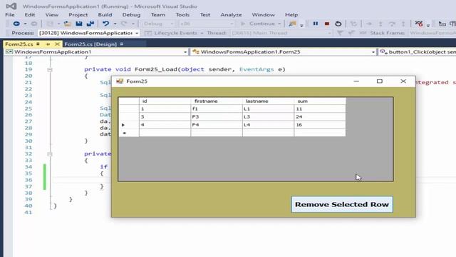Open the WindowsFormsApplication1.Form25 class dropdown
This screenshot has height=257, width=456.
[x=373, y=52]
